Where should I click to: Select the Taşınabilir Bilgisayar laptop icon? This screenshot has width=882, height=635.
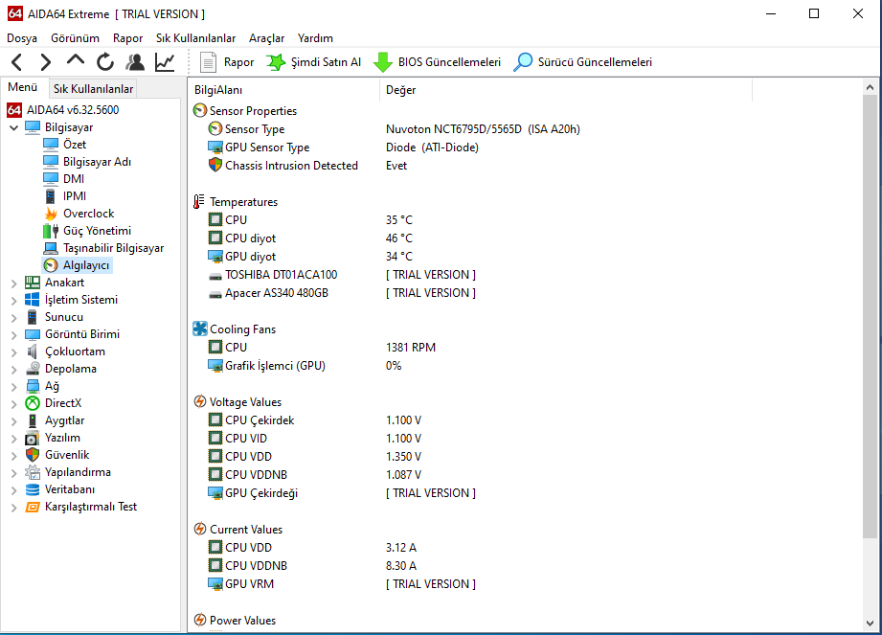tap(51, 248)
